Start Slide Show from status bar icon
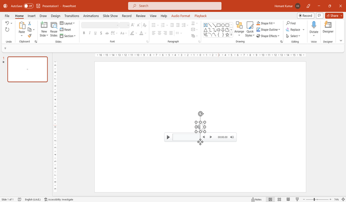This screenshot has height=202, width=346. click(x=297, y=199)
